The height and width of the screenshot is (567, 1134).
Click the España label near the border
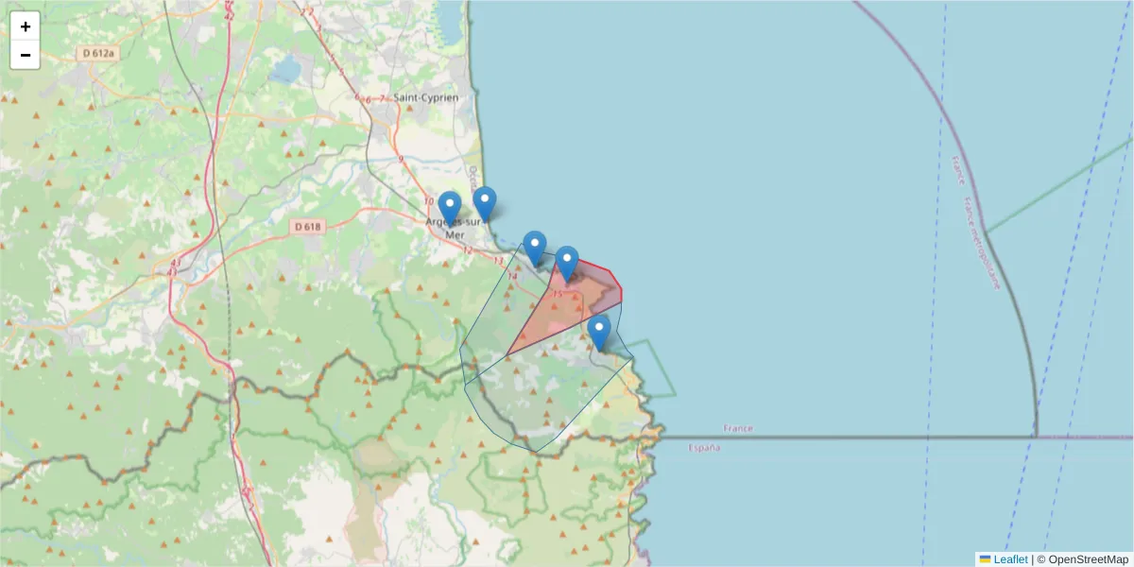tap(705, 447)
